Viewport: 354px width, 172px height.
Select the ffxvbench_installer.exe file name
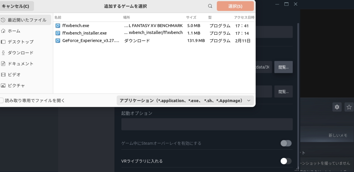tap(85, 33)
